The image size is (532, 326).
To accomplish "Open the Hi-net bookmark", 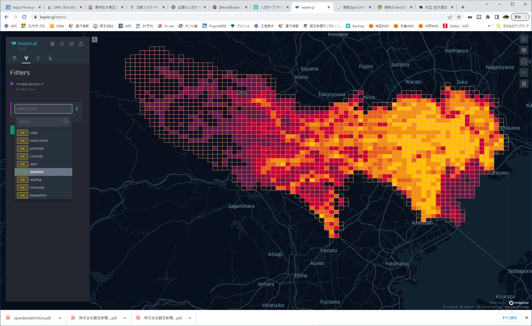I will 165,26.
